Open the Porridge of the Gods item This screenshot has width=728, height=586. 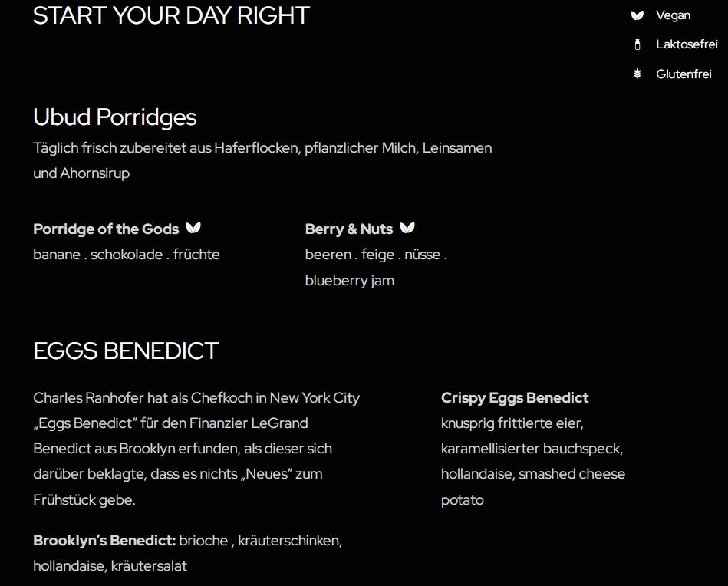pos(106,229)
